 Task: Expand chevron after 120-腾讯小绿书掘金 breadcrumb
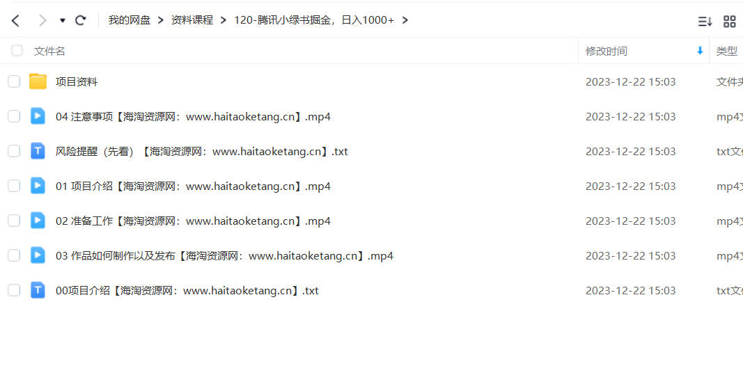[405, 20]
